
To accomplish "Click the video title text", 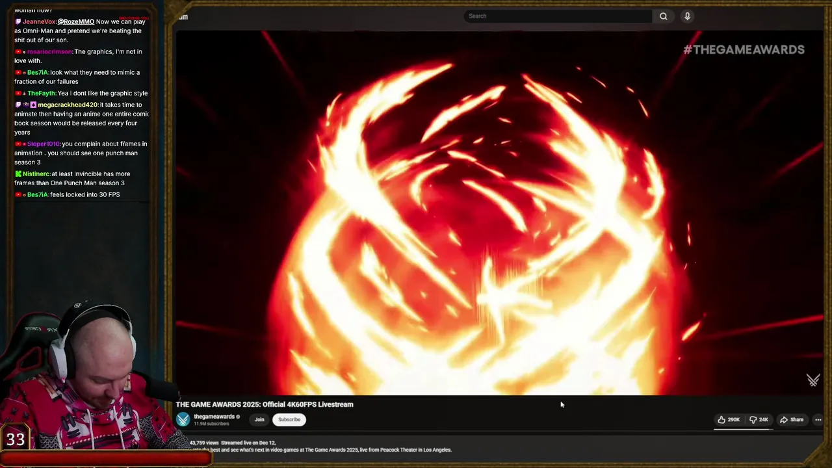I will click(265, 404).
